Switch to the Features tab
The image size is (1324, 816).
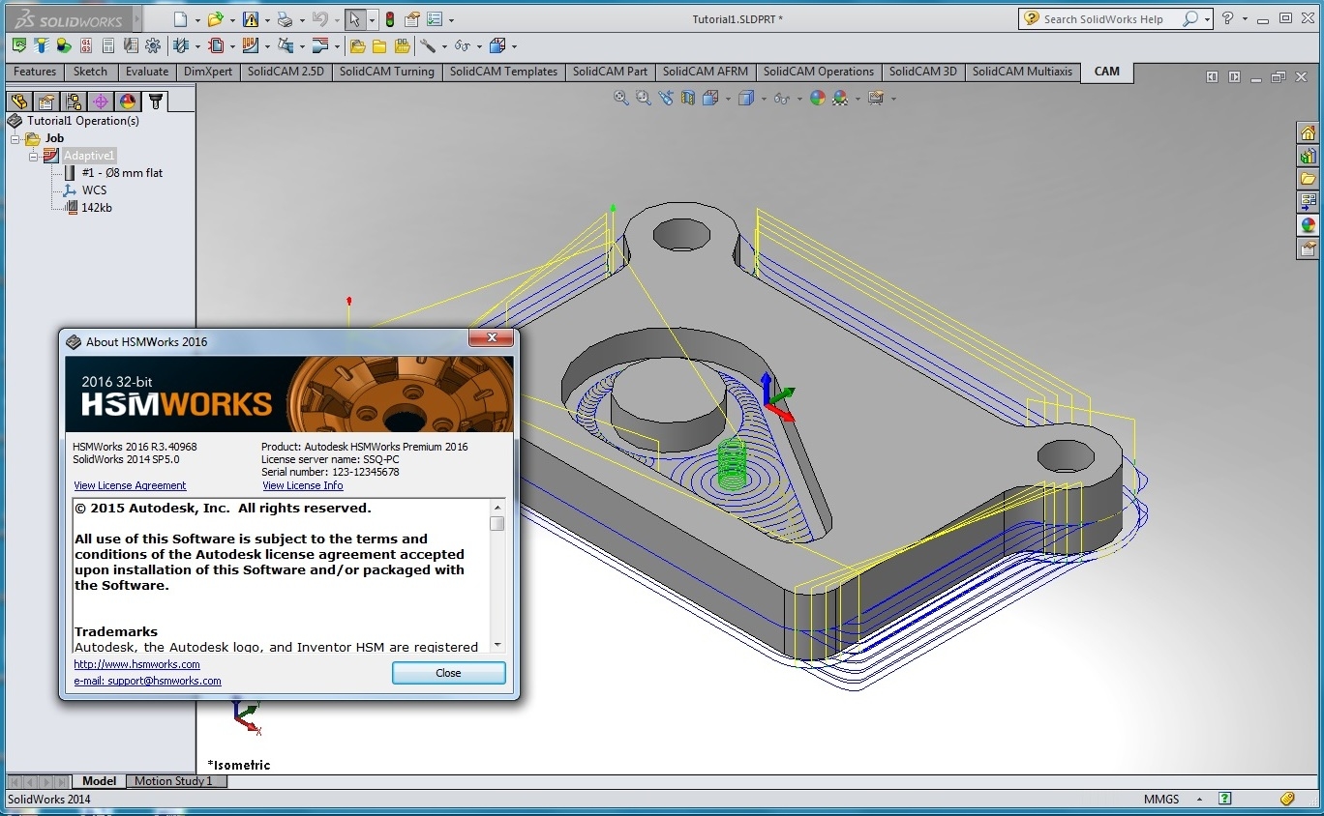pos(35,72)
